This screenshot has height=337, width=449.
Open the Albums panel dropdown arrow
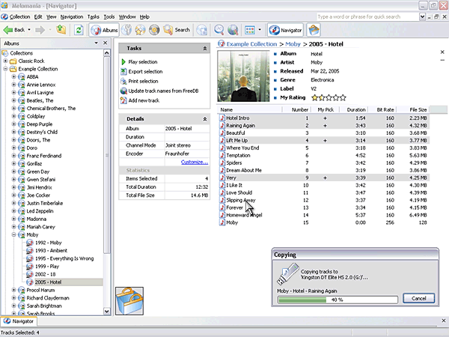[97, 43]
